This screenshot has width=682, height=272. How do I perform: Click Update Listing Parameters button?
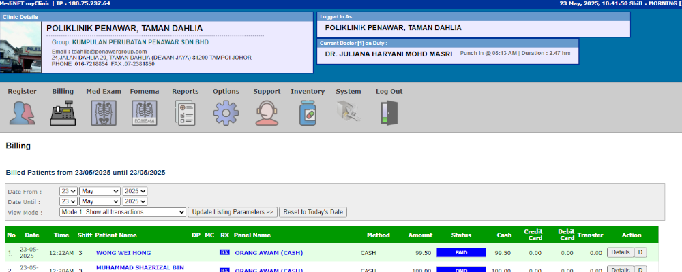pyautogui.click(x=232, y=212)
